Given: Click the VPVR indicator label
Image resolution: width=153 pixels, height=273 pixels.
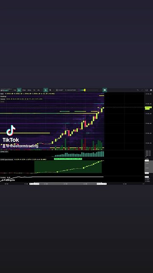Looking at the screenshot, I should click(2, 102).
